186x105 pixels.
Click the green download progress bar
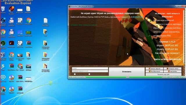(x=127, y=77)
